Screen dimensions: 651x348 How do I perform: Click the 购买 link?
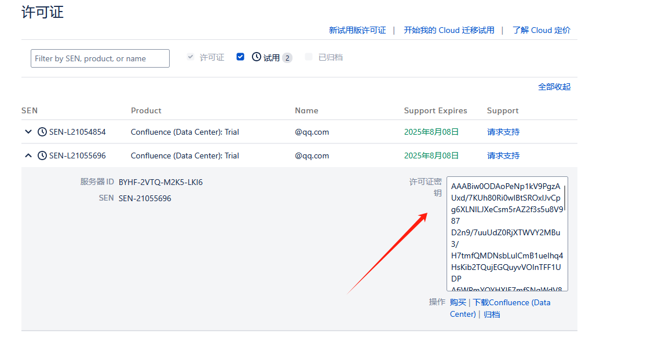458,302
